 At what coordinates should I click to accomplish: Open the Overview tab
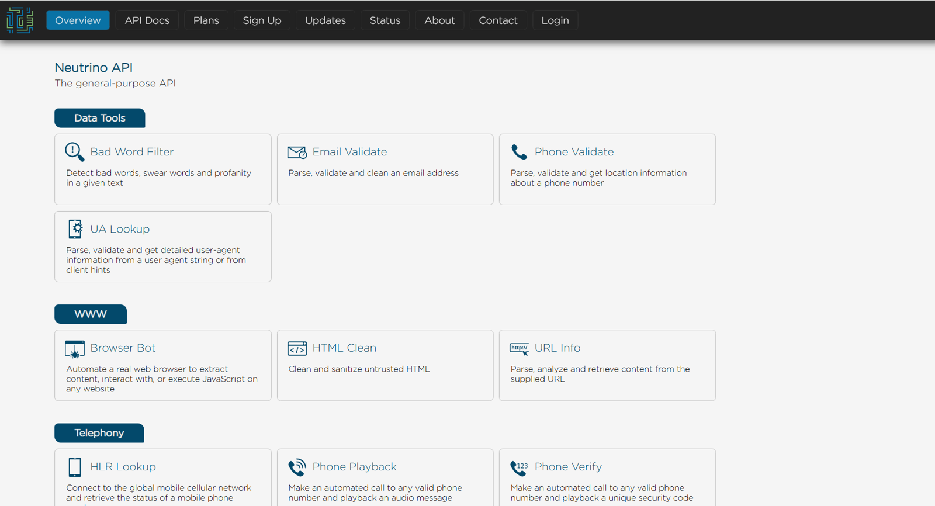(78, 20)
